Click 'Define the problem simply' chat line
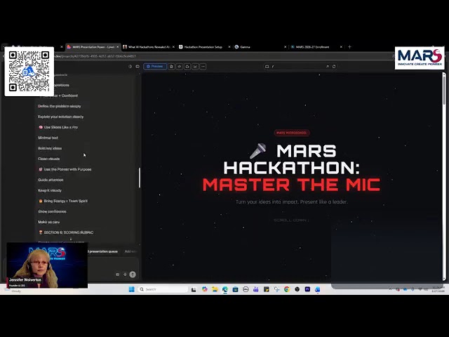This screenshot has height=337, width=449. pos(60,106)
